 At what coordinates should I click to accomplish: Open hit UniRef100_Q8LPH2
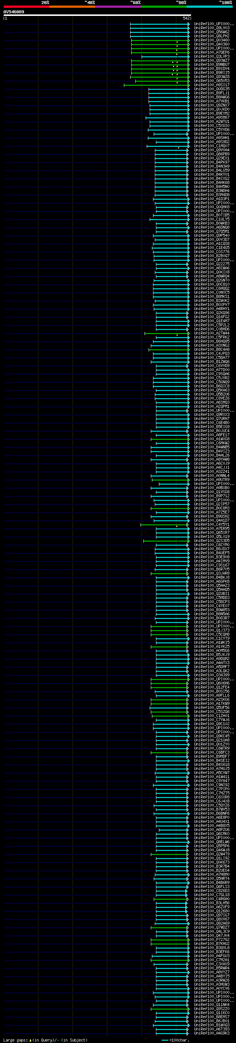(211, 36)
